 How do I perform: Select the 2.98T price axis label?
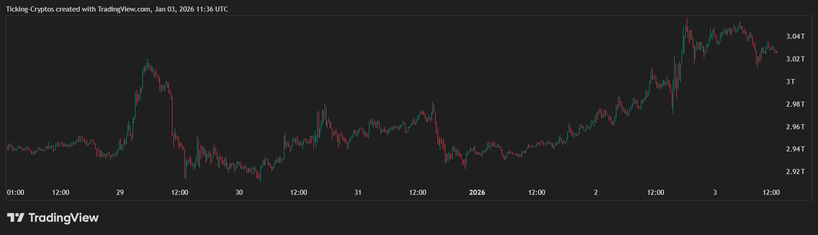click(x=795, y=104)
